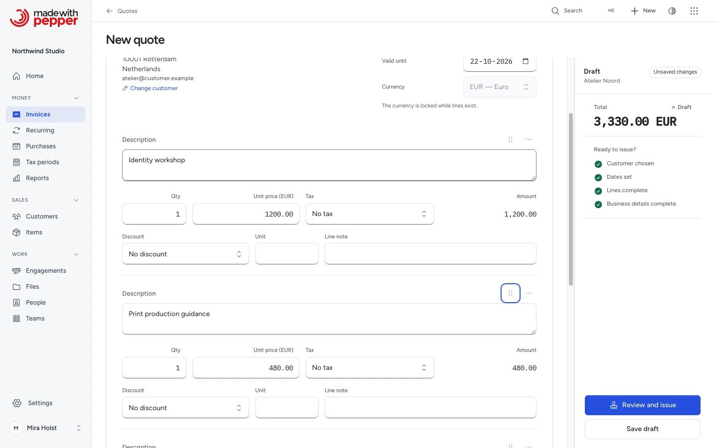The image size is (718, 448).
Task: Click the New button in top bar
Action: (643, 11)
